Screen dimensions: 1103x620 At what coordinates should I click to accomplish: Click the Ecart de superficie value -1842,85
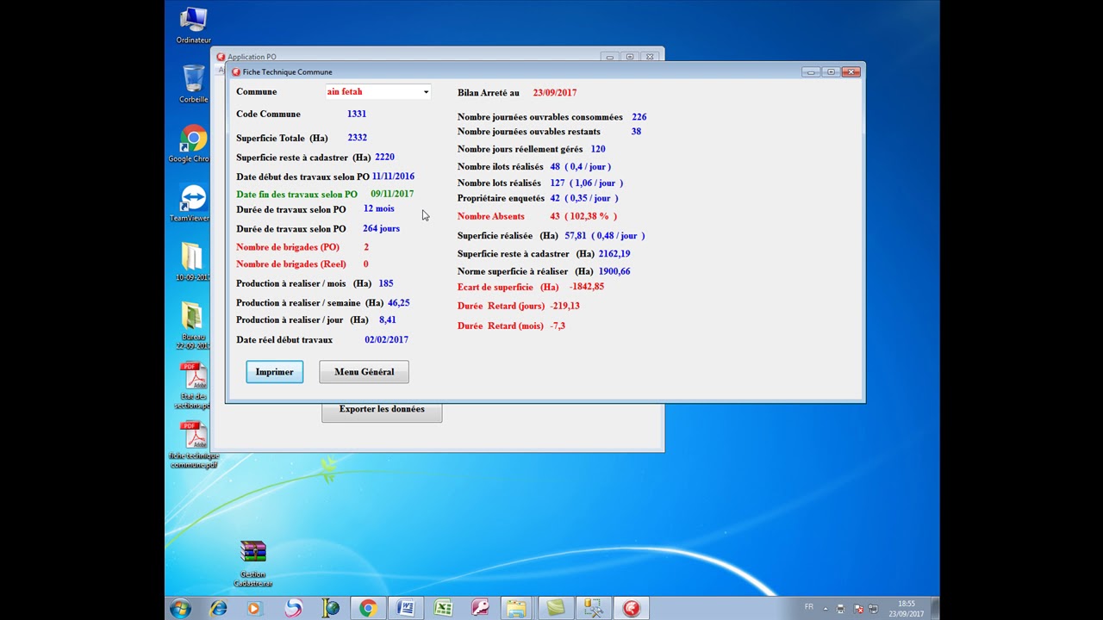pos(586,288)
